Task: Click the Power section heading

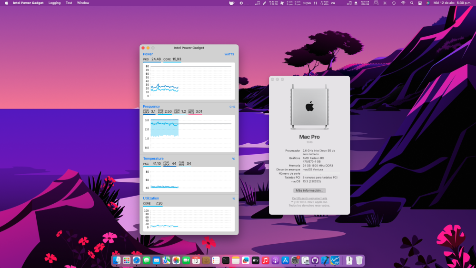Action: (148, 54)
